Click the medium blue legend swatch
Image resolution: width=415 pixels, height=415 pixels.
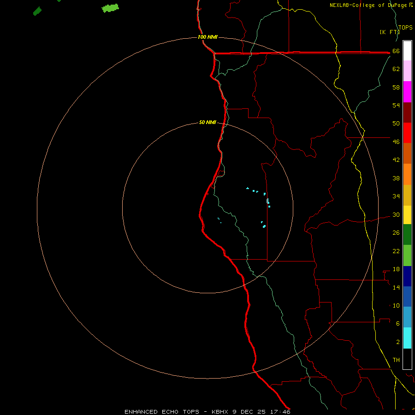point(407,296)
